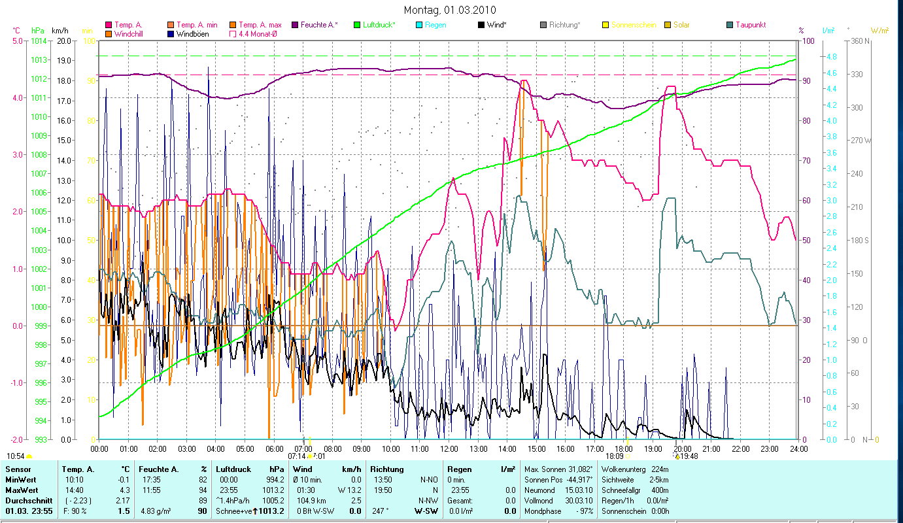
Task: Click the dark blue Windböen legend square
Action: (x=171, y=33)
